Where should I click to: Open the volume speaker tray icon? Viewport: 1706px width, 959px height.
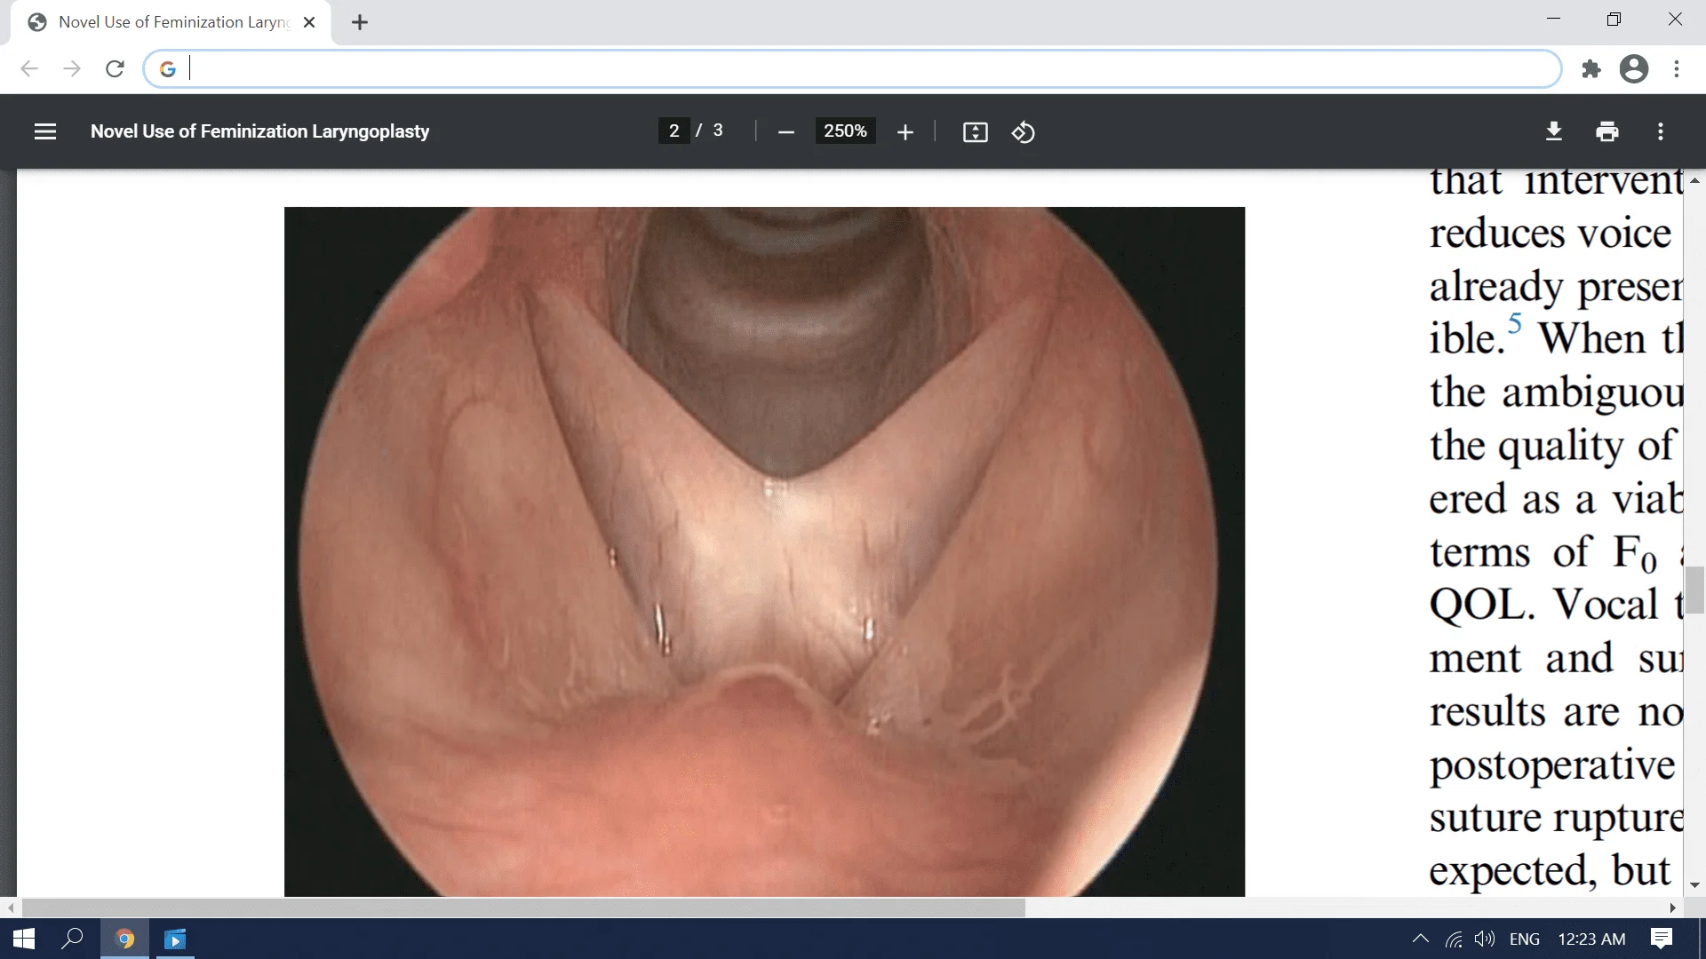1484,939
